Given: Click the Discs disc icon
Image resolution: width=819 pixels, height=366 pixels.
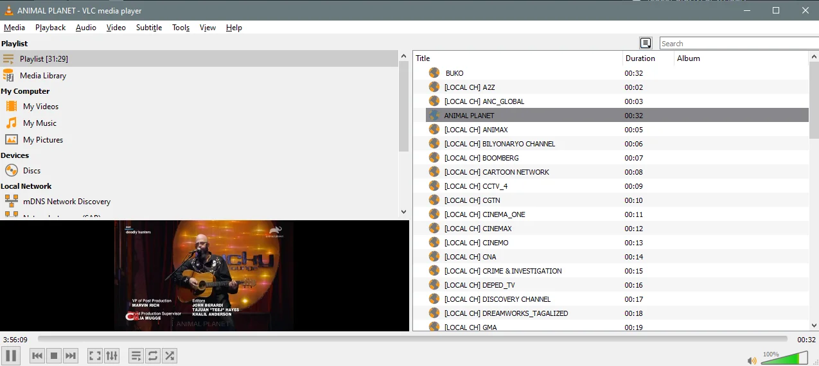Looking at the screenshot, I should [x=11, y=170].
